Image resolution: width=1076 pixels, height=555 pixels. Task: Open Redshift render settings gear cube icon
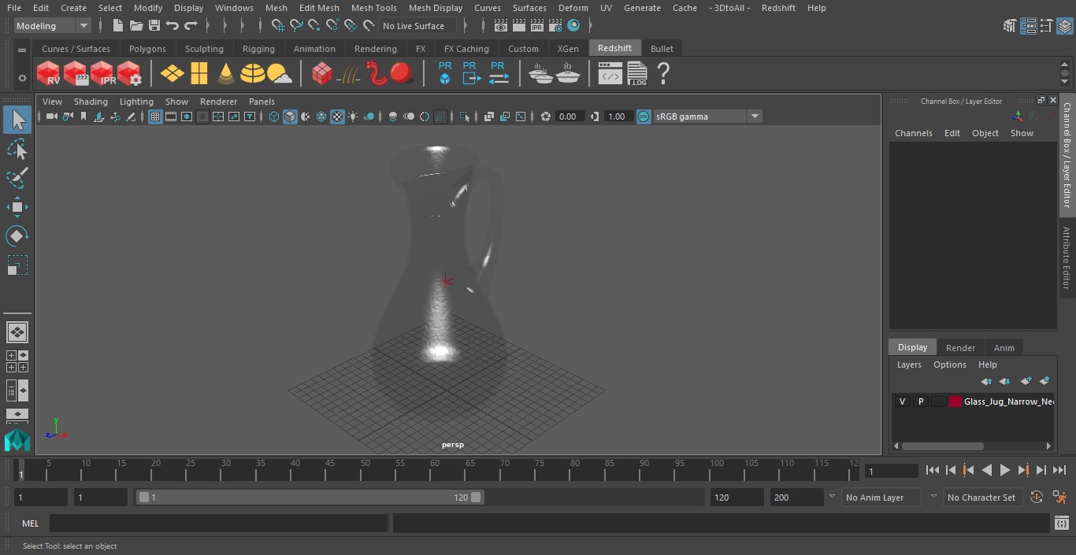(129, 74)
